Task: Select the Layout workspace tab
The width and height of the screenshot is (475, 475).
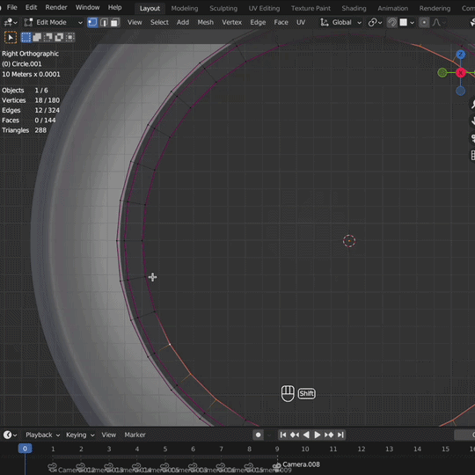Action: coord(150,9)
